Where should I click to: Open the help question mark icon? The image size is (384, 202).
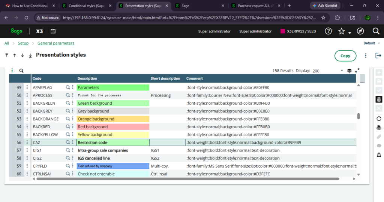[328, 31]
